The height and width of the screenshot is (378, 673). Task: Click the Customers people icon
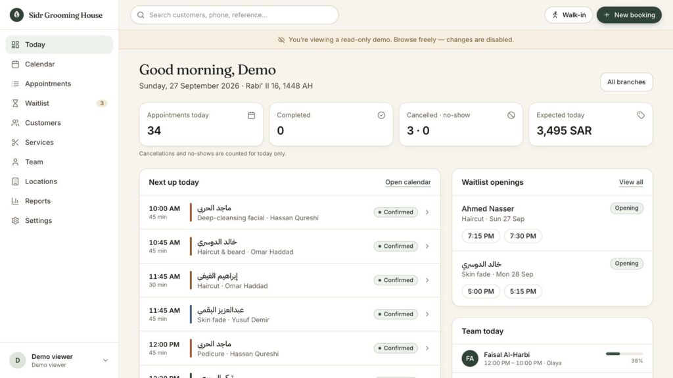point(16,123)
